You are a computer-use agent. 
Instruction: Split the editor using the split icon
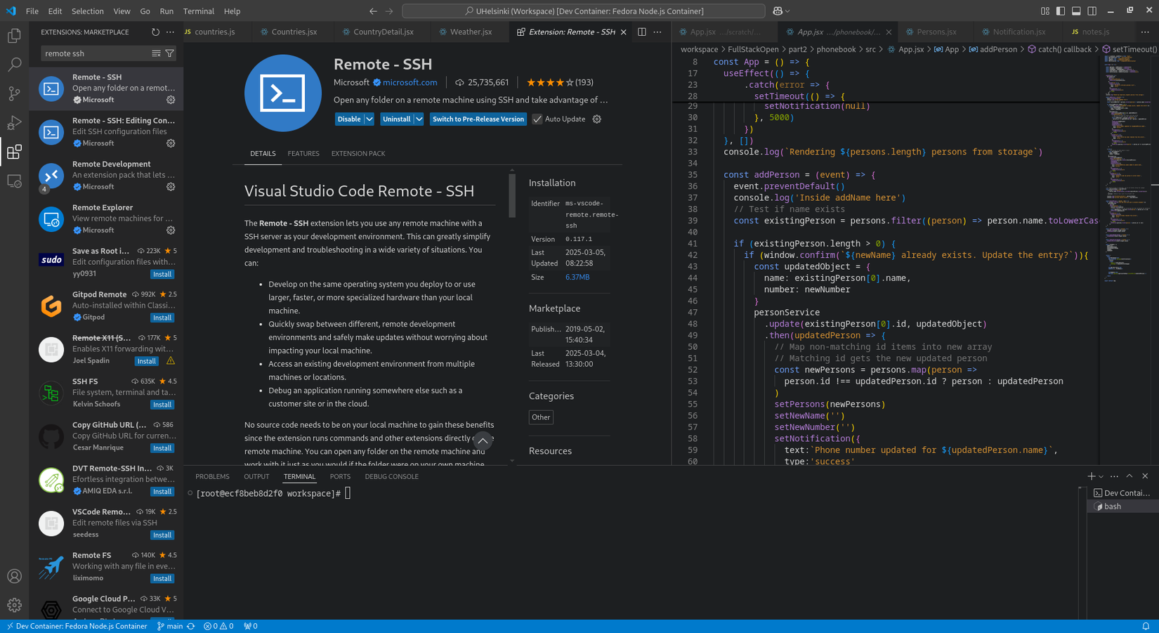pyautogui.click(x=641, y=32)
